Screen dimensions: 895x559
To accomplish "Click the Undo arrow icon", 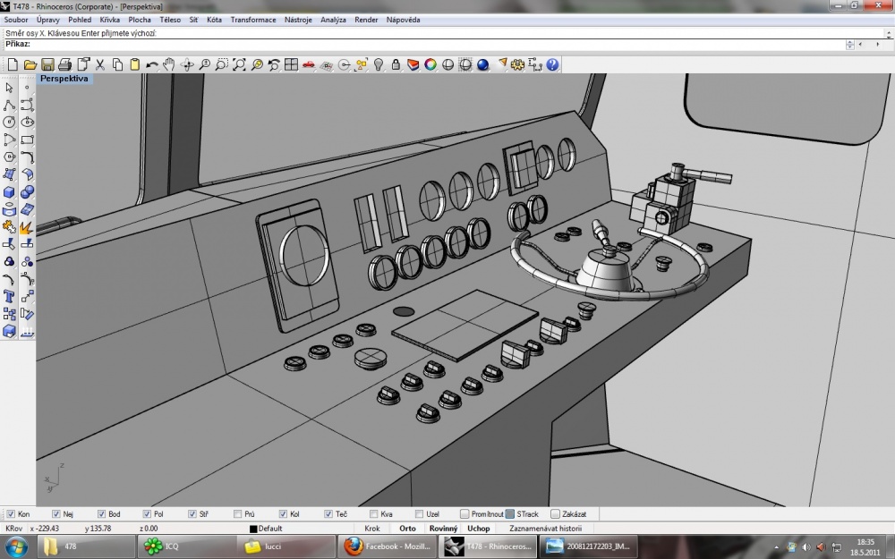I will pos(152,64).
